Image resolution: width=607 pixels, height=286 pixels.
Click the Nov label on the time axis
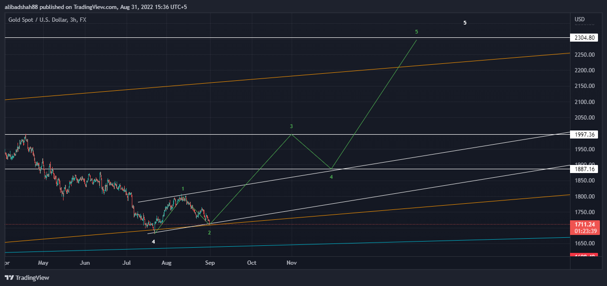(x=292, y=262)
